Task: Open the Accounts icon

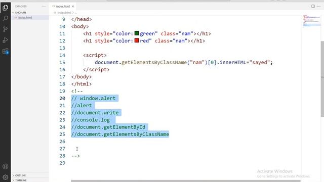Action: click(x=6, y=166)
